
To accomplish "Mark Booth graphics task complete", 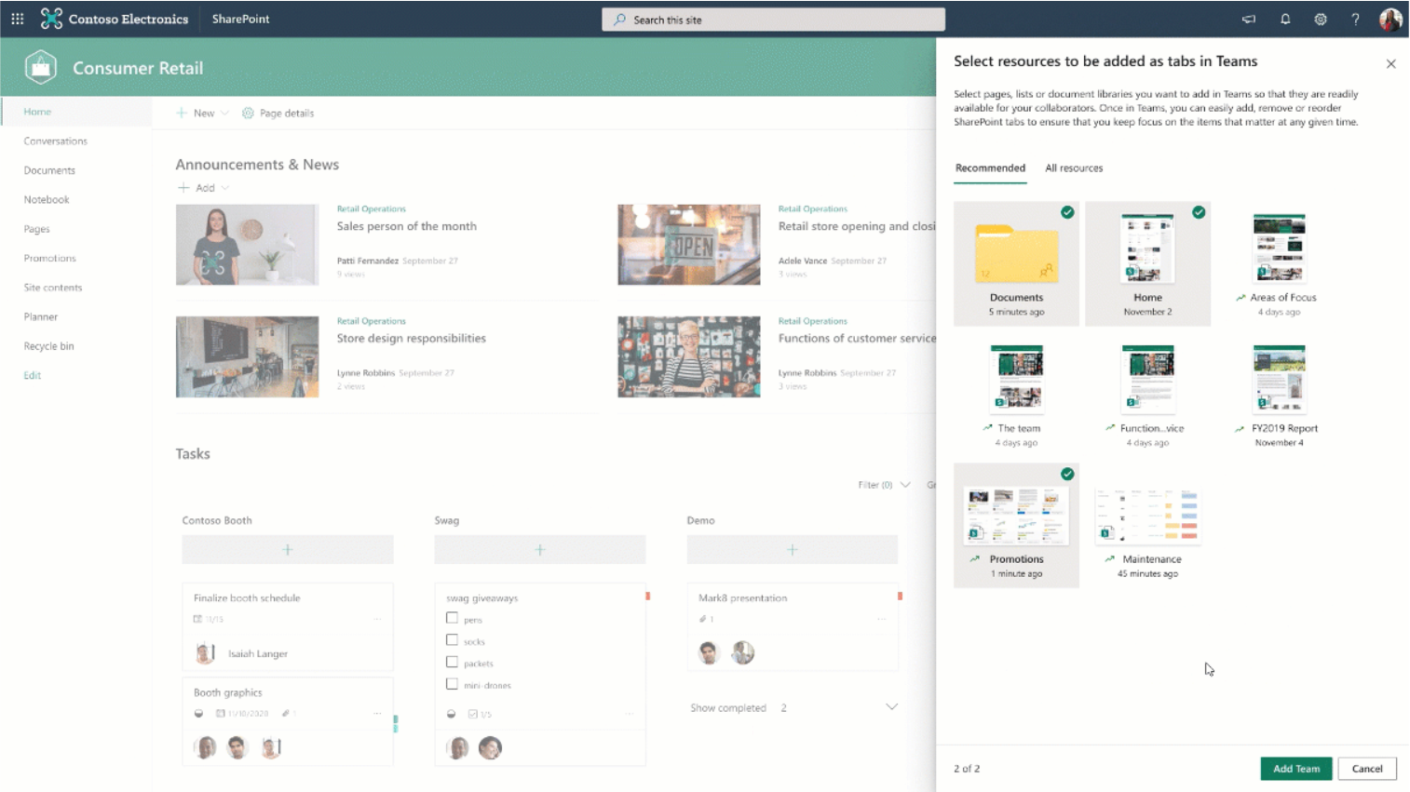I will pos(198,713).
